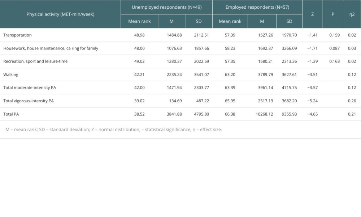Click value 134.69 in vigorous-intensity row

pyautogui.click(x=175, y=101)
